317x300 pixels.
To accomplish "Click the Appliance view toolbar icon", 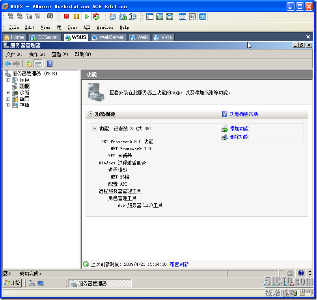I will pyautogui.click(x=192, y=17).
